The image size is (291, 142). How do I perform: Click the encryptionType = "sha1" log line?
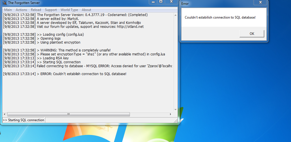(84, 54)
